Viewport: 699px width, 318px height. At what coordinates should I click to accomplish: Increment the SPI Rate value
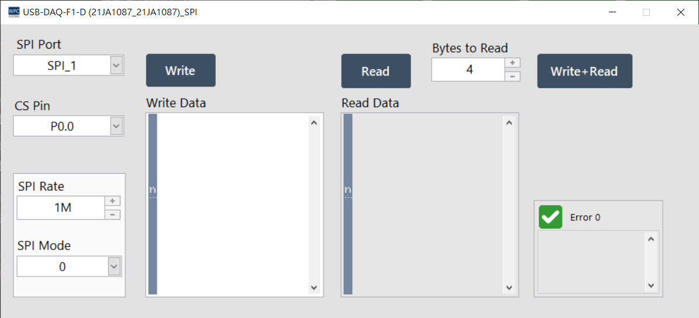[112, 201]
